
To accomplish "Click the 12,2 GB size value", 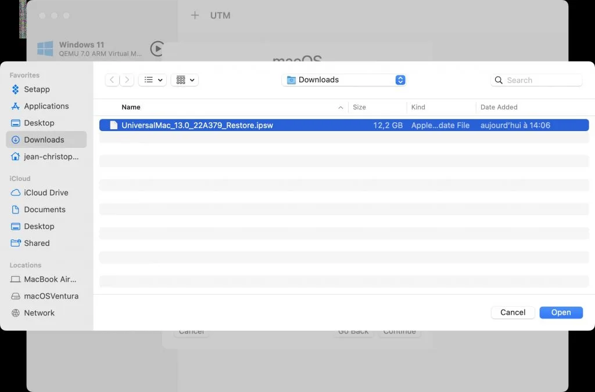I will coord(388,125).
